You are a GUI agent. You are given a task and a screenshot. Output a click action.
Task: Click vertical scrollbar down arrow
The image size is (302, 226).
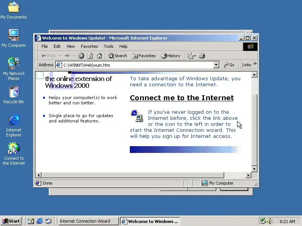[x=254, y=169]
